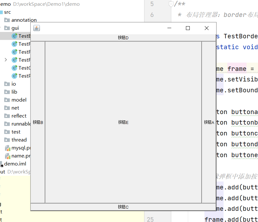
Task: Collapse the Javadoc comment fold marker
Action: click(171, 4)
